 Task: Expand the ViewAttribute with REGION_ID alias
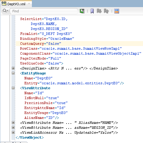click(13, 128)
